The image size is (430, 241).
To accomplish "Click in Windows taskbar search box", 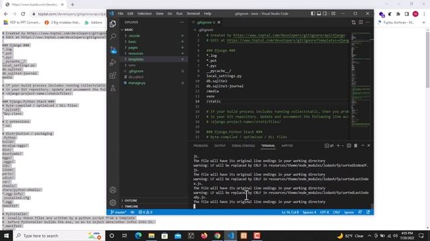I will 59,236.
